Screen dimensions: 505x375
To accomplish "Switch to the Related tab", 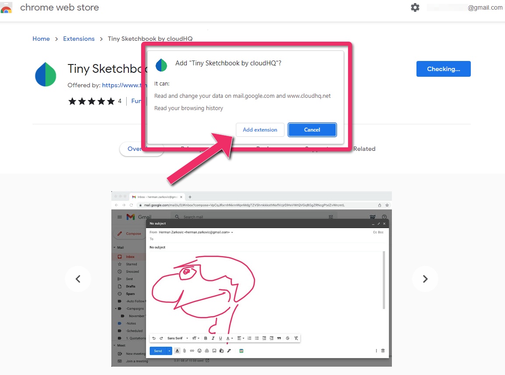I will [364, 149].
